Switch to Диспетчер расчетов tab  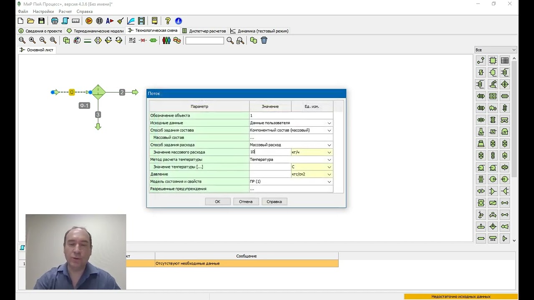click(204, 31)
